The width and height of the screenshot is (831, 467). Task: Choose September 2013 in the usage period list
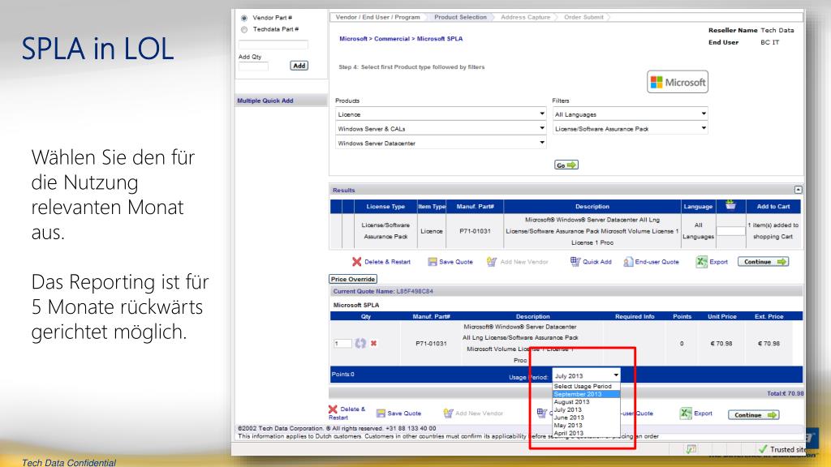(586, 395)
